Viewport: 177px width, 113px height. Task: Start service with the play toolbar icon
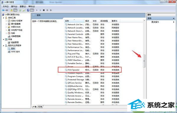point(37,10)
